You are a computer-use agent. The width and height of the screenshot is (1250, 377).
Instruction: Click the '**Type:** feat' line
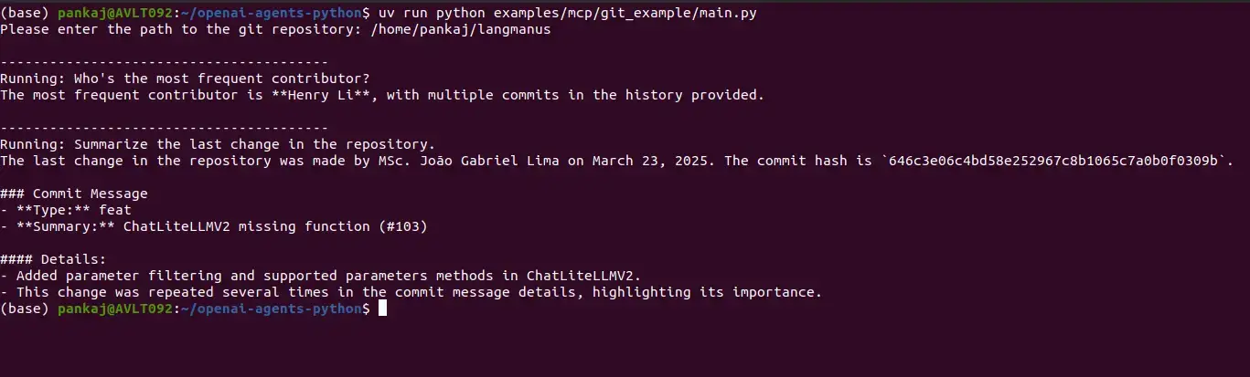click(66, 210)
